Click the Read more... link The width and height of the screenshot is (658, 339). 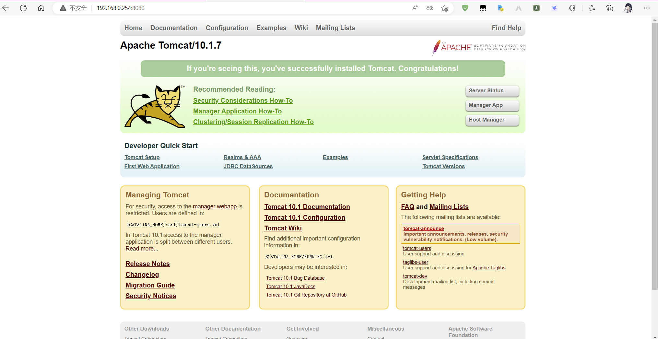142,249
